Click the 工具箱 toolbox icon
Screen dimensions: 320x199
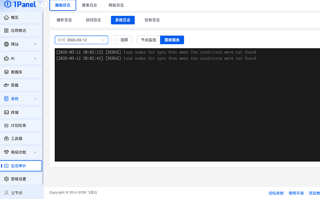coord(6,139)
